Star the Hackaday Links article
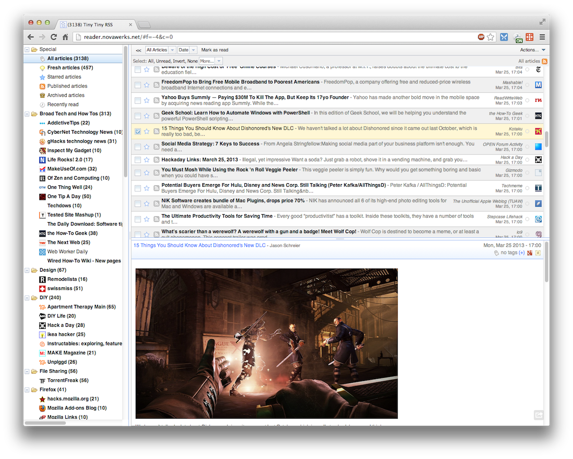 pyautogui.click(x=146, y=160)
